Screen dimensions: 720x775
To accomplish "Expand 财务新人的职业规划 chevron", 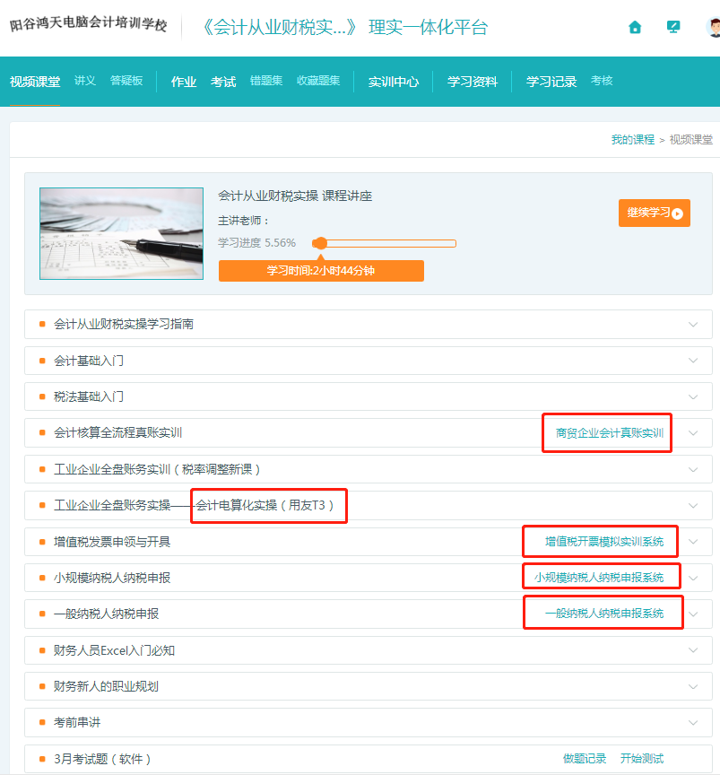I will coord(693,686).
